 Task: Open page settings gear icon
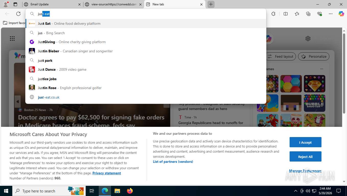[x=308, y=39]
